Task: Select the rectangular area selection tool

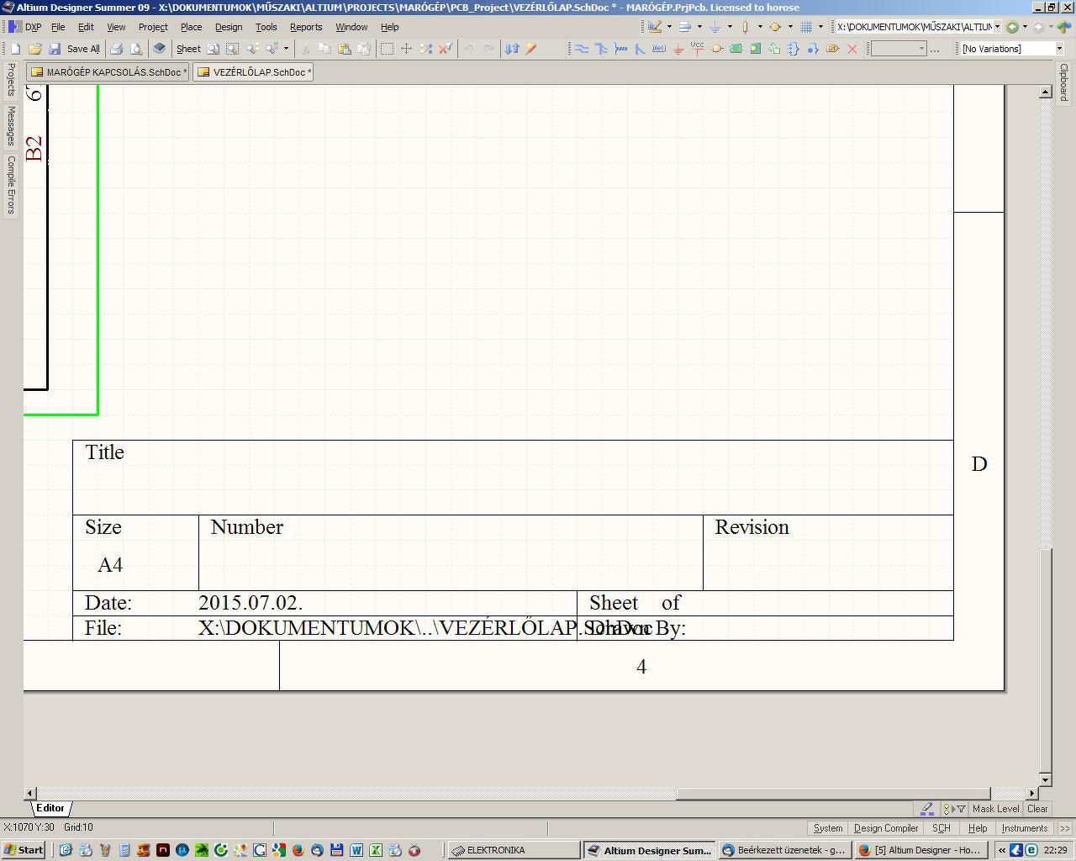Action: 387,49
